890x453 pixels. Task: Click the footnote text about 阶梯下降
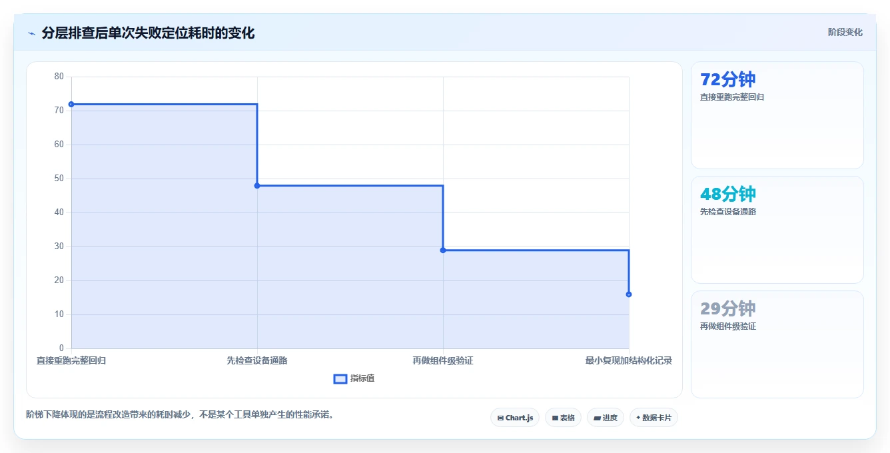click(x=179, y=414)
